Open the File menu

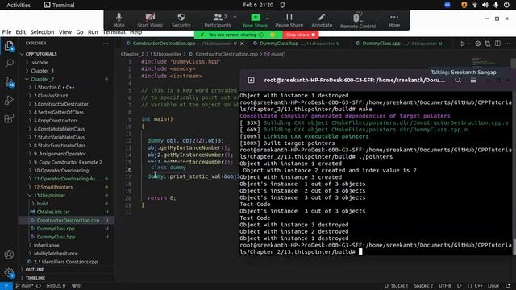[x=6, y=32]
